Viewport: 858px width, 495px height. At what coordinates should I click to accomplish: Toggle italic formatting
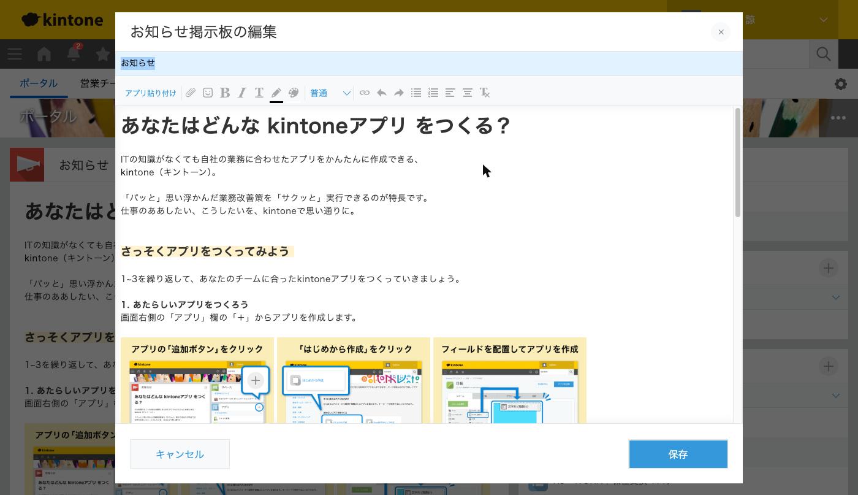(x=242, y=93)
